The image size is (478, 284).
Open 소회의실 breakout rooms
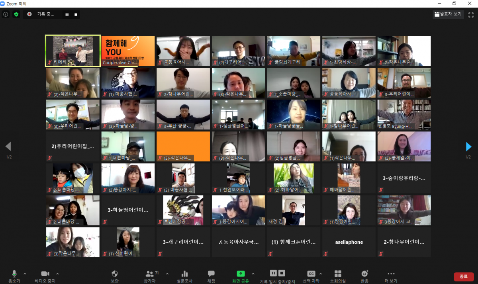click(338, 276)
